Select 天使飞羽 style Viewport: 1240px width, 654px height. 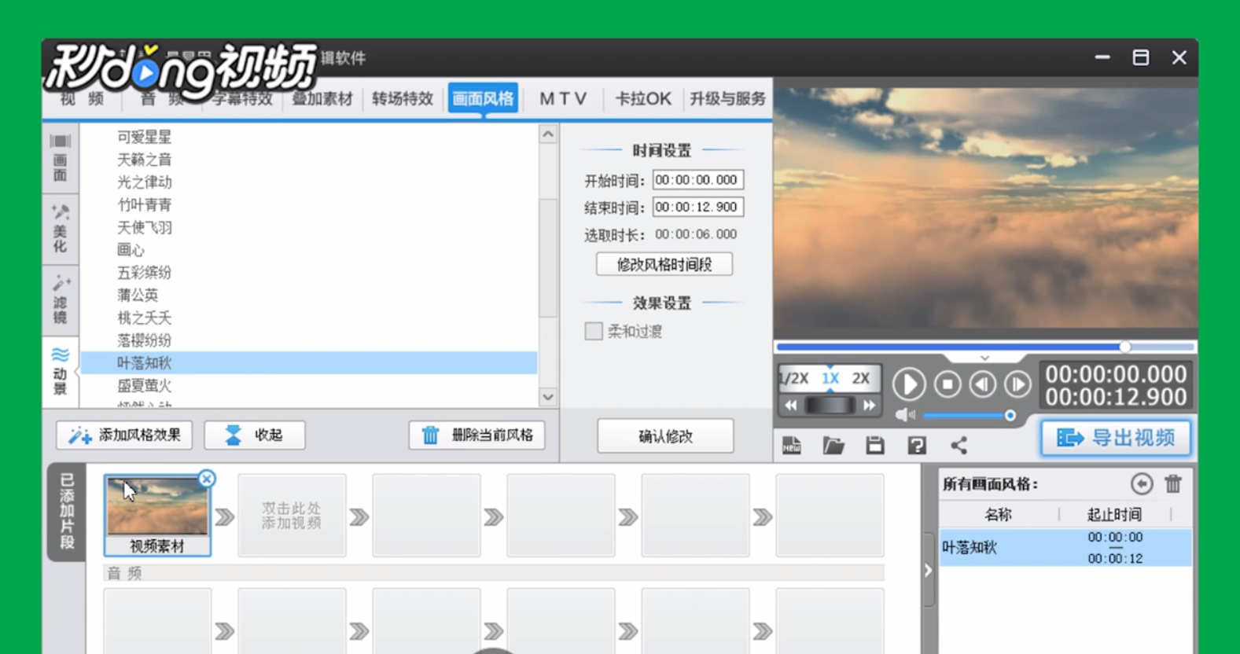tap(144, 227)
